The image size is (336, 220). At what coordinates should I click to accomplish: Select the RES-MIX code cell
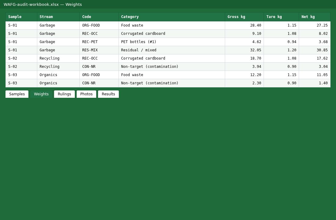99,50
